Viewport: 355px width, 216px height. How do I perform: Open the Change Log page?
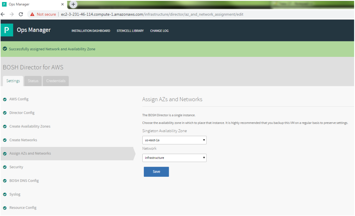(x=159, y=31)
